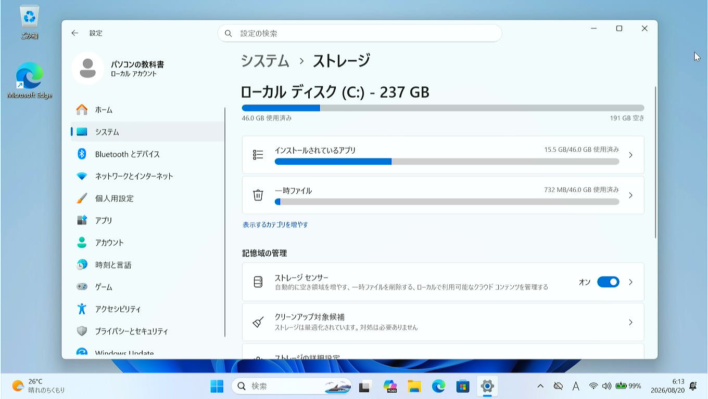Select 個人用設定 in the sidebar
The width and height of the screenshot is (708, 399).
148,198
